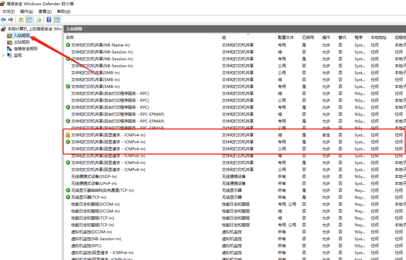Click the firewall app icon in the title bar
This screenshot has width=406, height=260.
(3, 3)
